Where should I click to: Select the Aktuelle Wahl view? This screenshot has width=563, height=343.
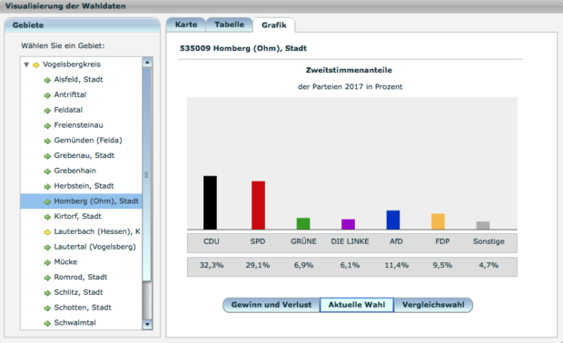tap(357, 305)
